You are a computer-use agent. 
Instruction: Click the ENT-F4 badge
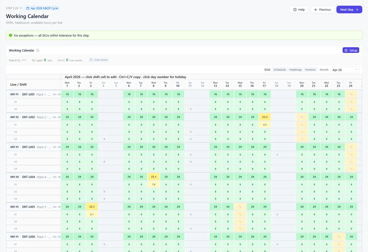click(x=14, y=177)
